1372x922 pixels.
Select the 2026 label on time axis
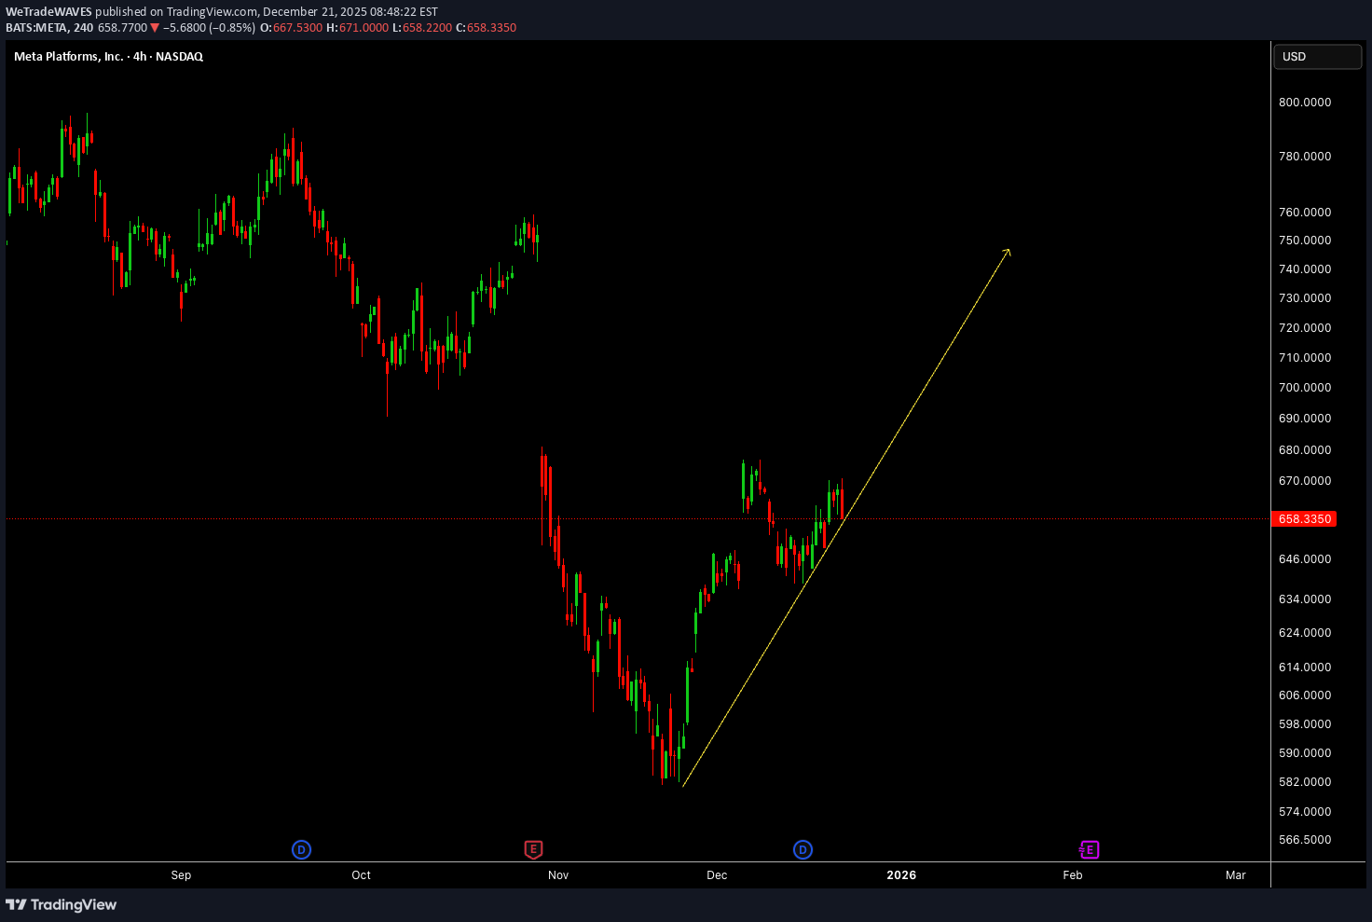tap(901, 875)
